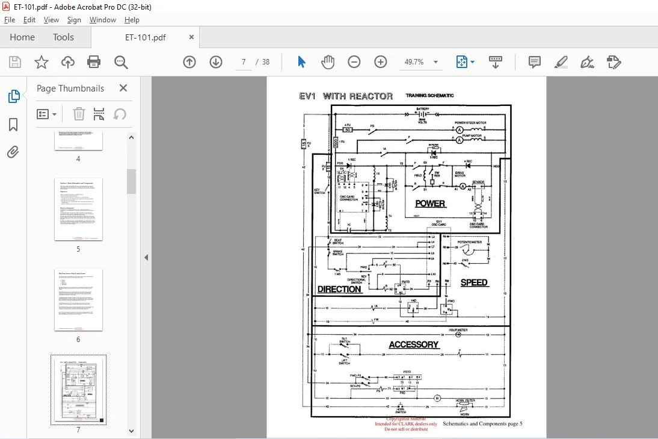Collapse the navigation pane arrow

tap(146, 258)
